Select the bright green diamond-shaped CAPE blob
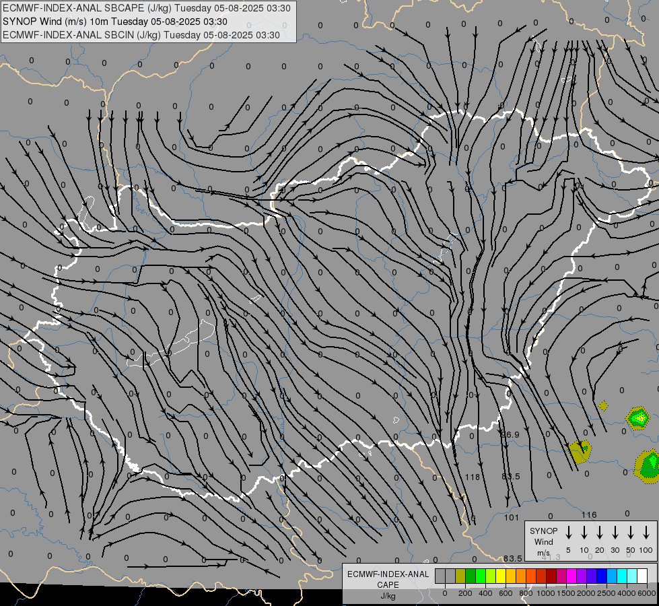The width and height of the screenshot is (659, 606). pyautogui.click(x=638, y=418)
